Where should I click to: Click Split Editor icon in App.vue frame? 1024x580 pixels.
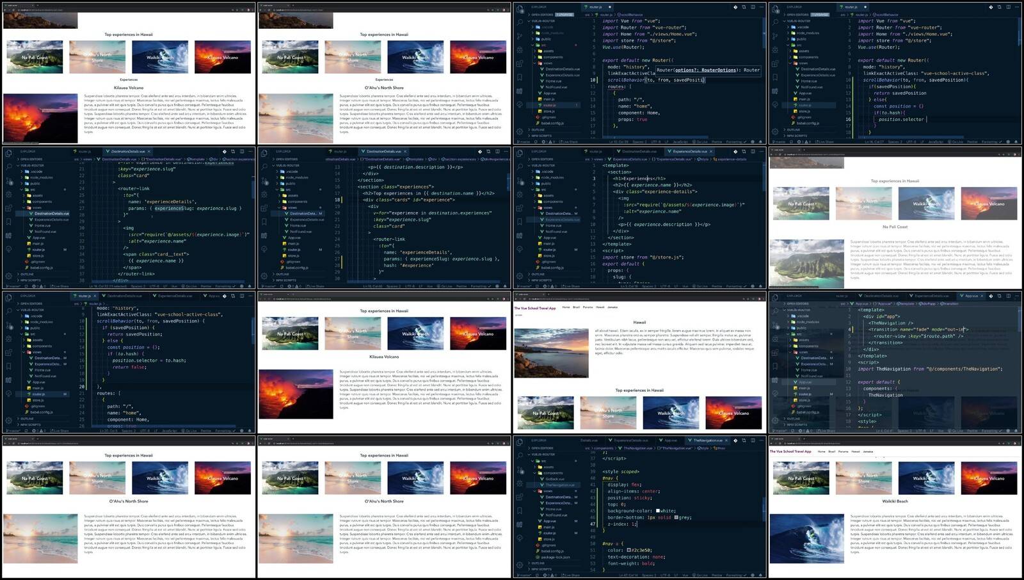(x=1009, y=296)
